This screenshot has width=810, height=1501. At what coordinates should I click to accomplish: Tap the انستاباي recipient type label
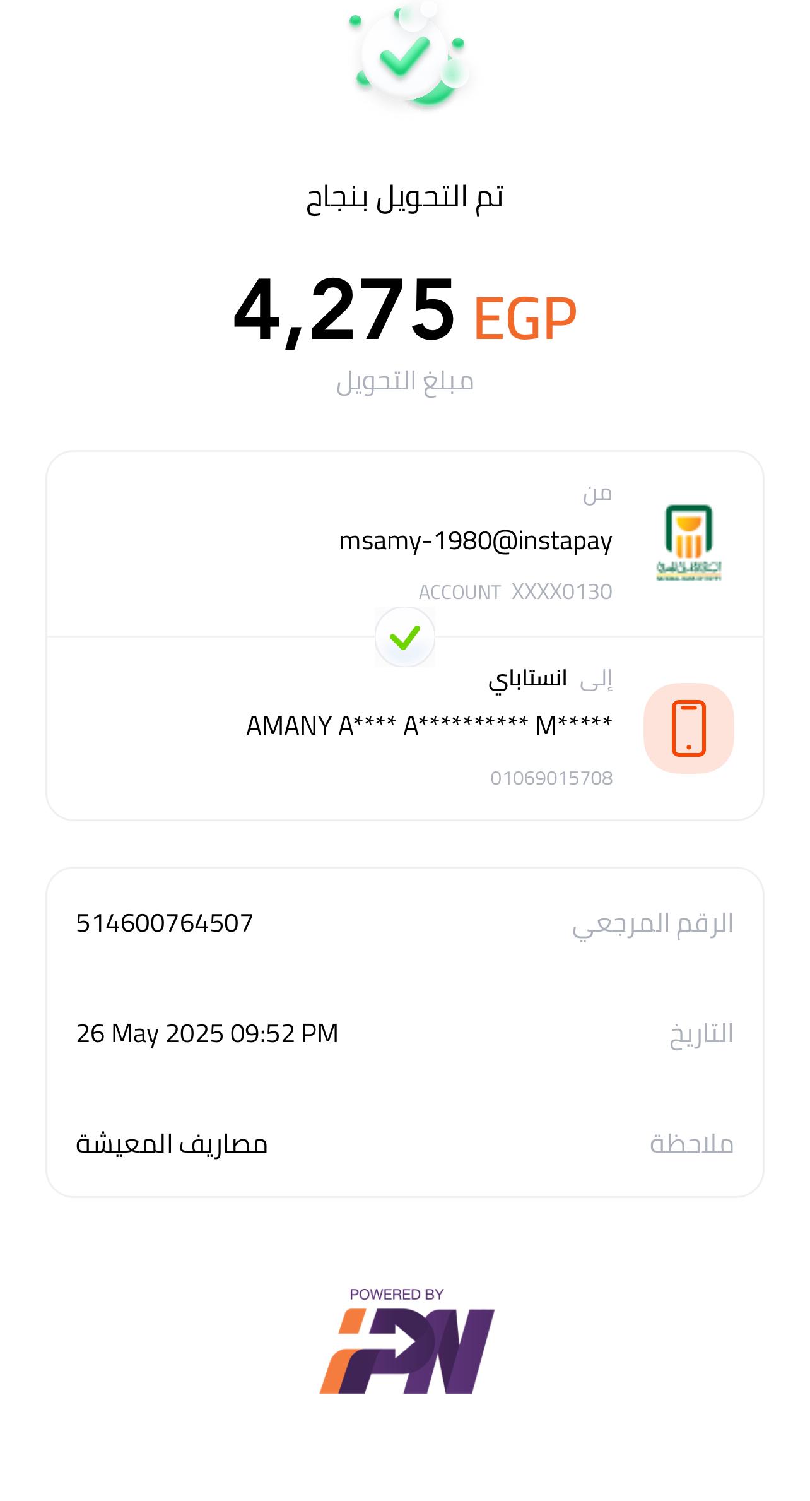(x=527, y=679)
